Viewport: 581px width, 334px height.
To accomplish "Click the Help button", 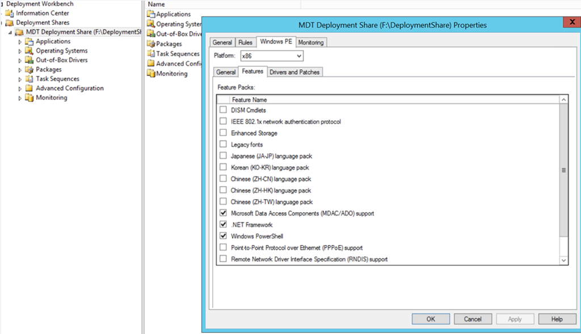I will click(557, 319).
